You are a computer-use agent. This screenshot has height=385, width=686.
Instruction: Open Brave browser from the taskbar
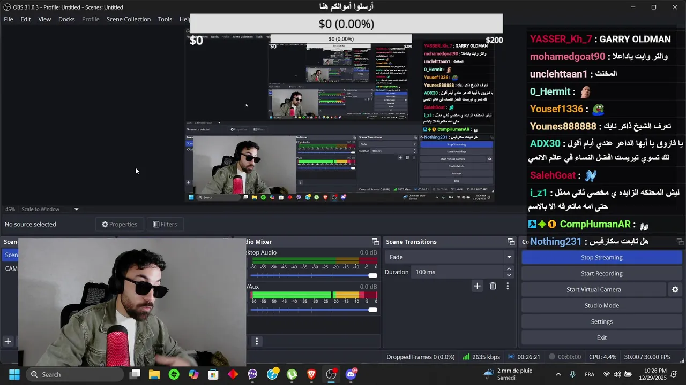[311, 374]
